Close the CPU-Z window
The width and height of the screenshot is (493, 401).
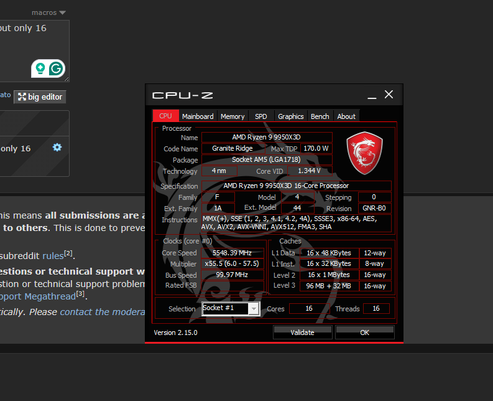(389, 94)
